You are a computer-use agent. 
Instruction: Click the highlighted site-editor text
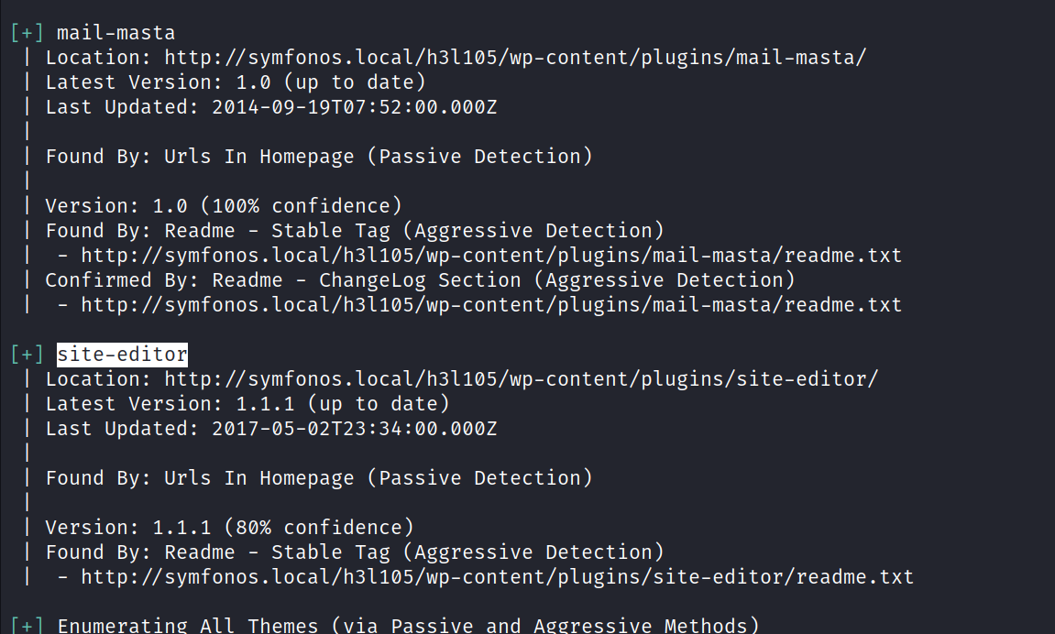click(x=122, y=354)
